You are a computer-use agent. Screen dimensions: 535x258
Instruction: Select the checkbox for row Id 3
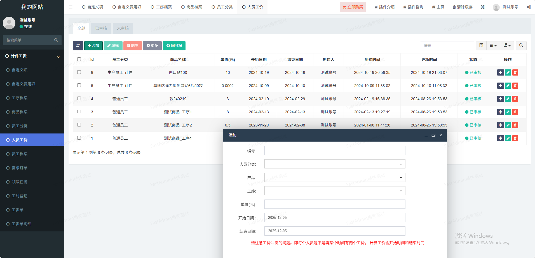[79, 112]
